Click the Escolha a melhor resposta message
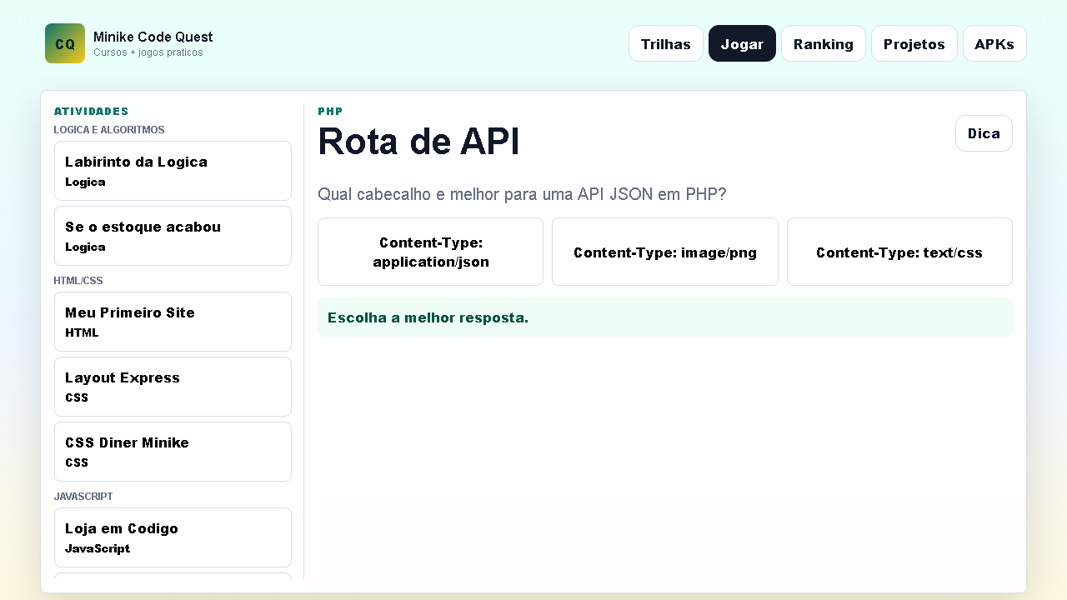The width and height of the screenshot is (1067, 600). pos(665,317)
